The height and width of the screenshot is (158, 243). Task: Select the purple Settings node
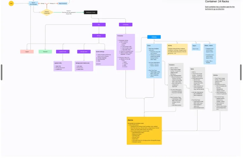pos(99,36)
